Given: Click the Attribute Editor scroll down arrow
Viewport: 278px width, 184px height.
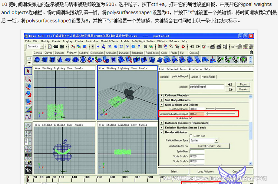Looking at the screenshot, I should pyautogui.click(x=251, y=163).
